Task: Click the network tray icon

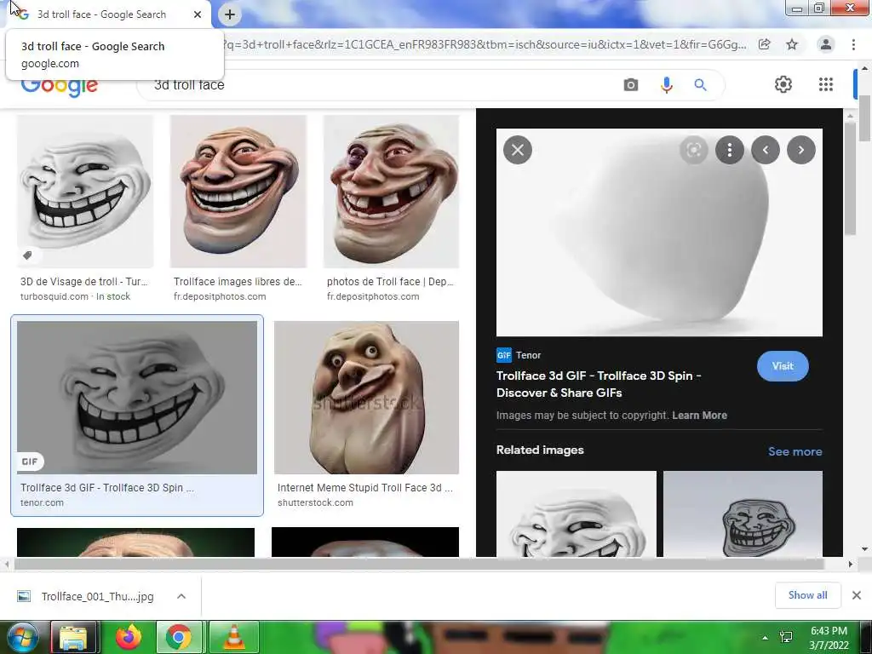Action: [x=786, y=637]
